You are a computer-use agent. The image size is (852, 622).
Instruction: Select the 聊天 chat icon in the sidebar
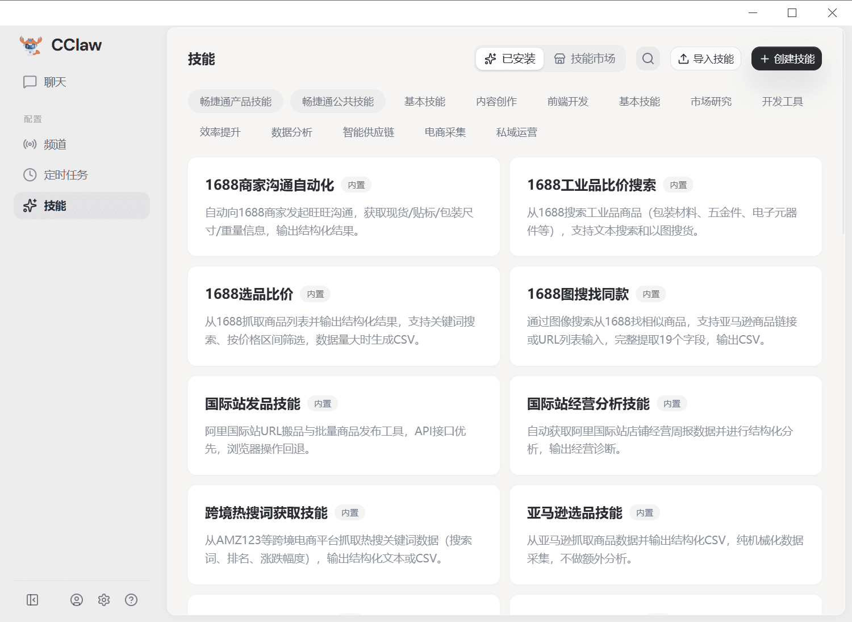click(30, 82)
